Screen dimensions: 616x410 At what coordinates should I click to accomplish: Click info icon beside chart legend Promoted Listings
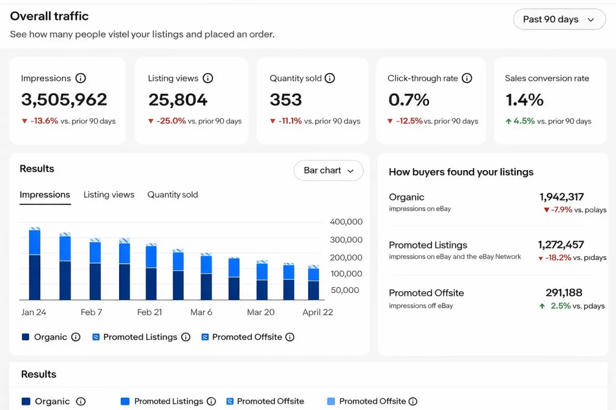click(186, 337)
